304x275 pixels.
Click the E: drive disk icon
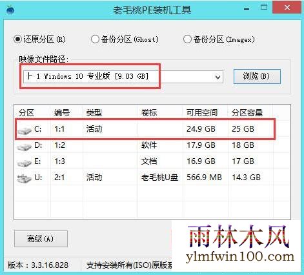point(25,163)
